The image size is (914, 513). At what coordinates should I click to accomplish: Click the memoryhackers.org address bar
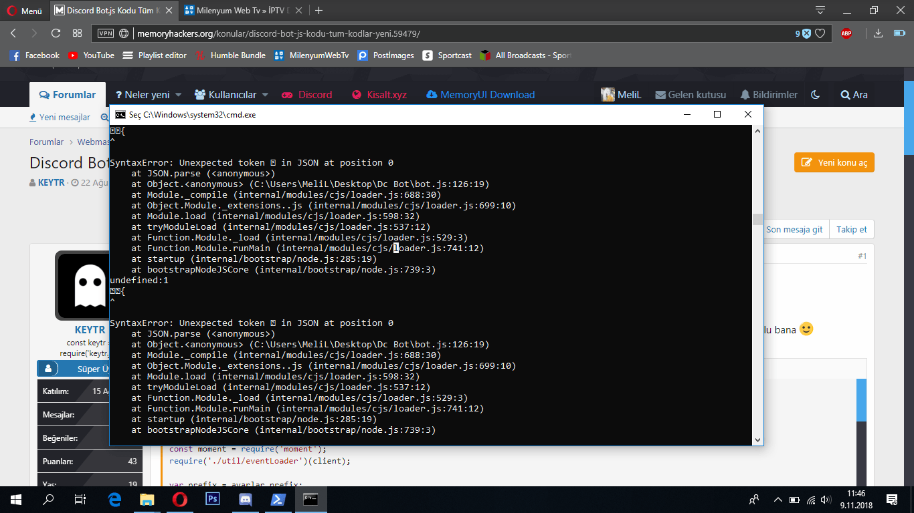point(462,33)
